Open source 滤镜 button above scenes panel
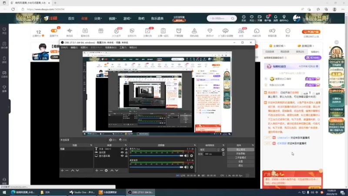 point(123,140)
